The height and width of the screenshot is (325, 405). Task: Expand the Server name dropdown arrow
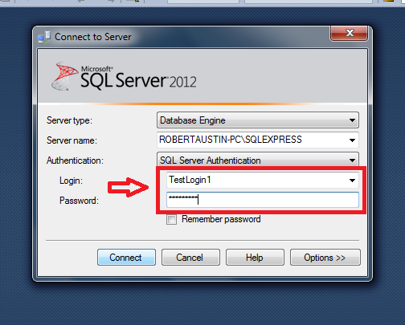click(352, 140)
